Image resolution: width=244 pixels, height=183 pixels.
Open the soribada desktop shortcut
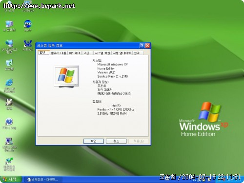28,6
